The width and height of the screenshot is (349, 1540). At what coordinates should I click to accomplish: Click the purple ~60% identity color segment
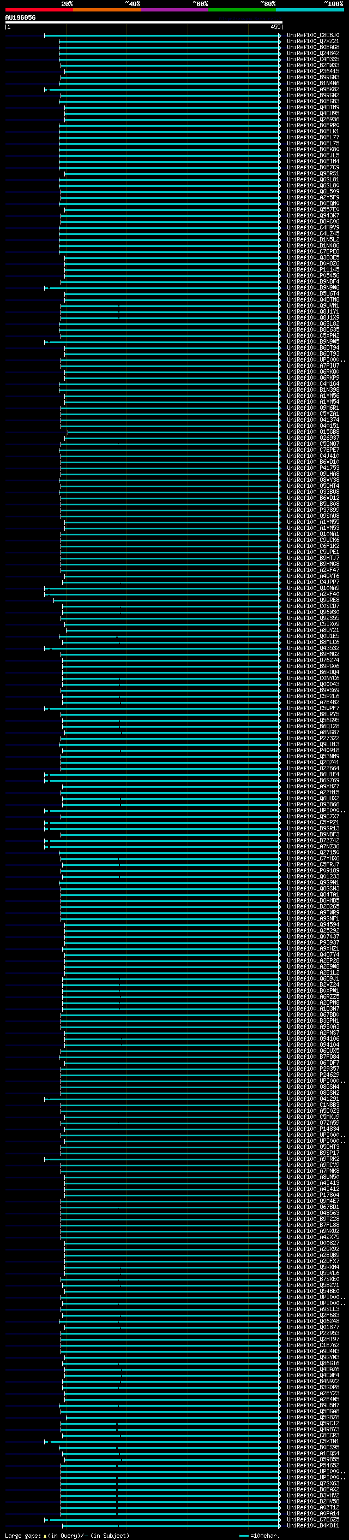point(175,10)
